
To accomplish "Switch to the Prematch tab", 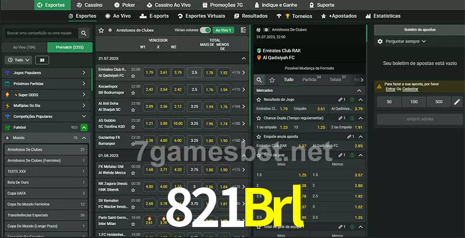I will [69, 47].
